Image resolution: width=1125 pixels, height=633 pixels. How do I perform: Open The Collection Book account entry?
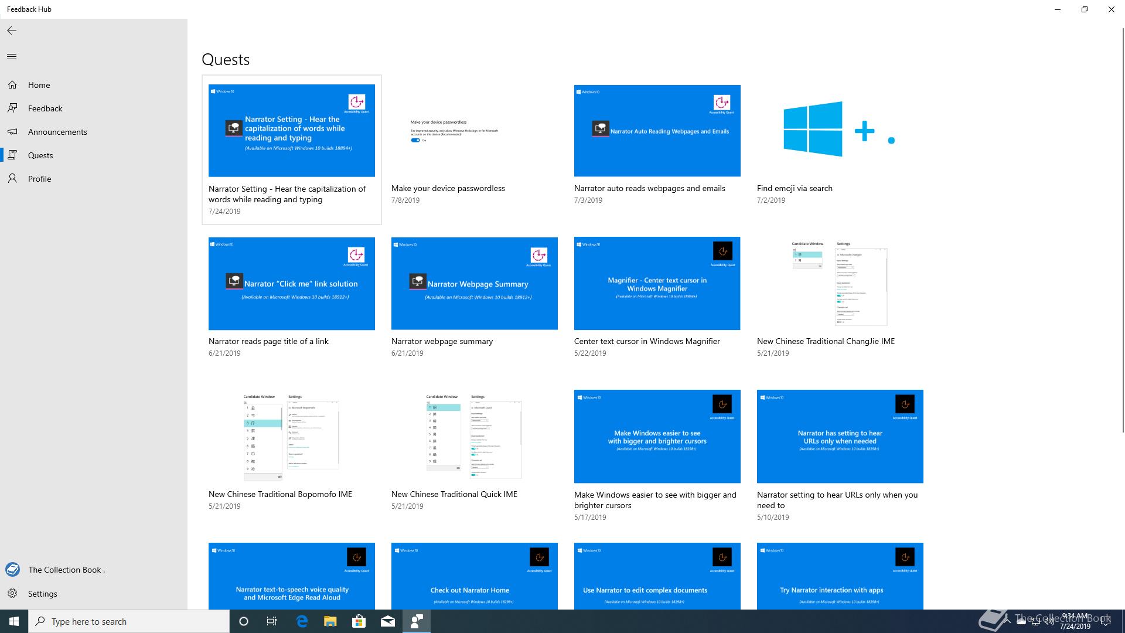94,570
